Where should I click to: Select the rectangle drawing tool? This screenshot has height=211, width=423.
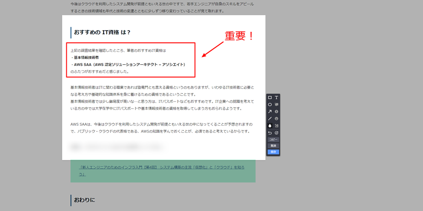[270, 98]
